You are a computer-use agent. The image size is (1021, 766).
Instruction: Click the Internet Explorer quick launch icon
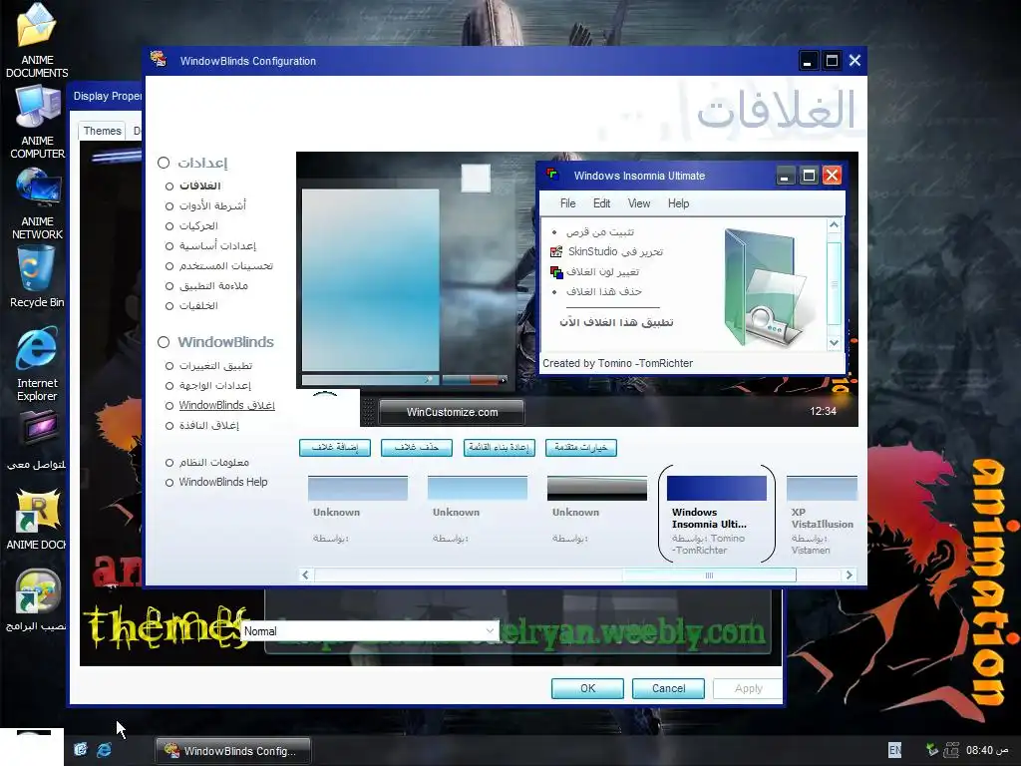pyautogui.click(x=104, y=750)
